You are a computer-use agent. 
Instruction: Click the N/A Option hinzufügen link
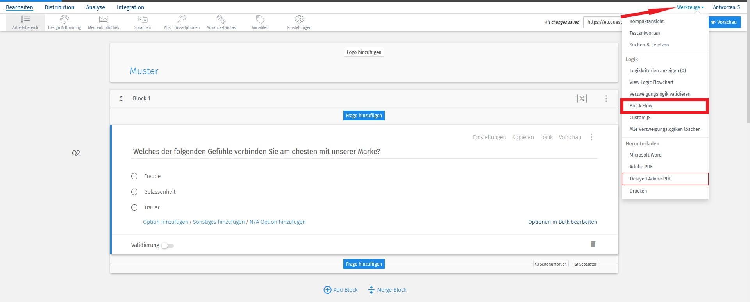pos(278,222)
